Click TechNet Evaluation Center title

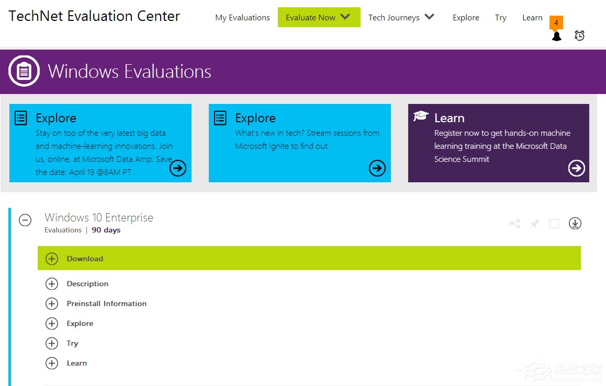pos(94,16)
